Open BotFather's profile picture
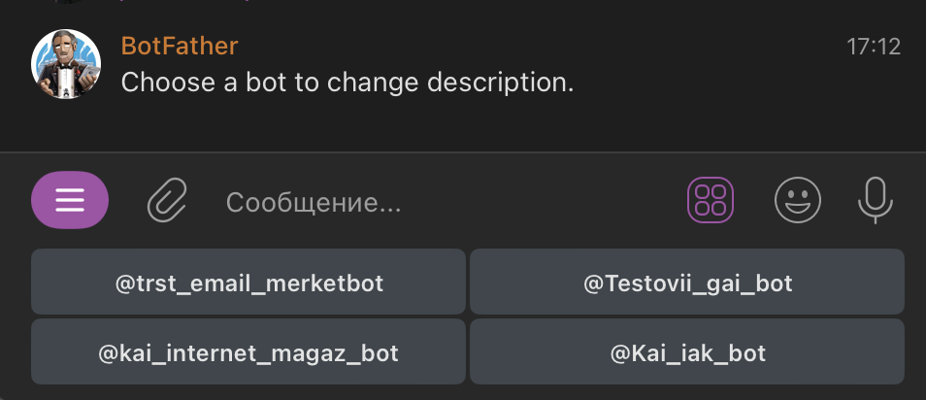The height and width of the screenshot is (400, 926). click(67, 64)
